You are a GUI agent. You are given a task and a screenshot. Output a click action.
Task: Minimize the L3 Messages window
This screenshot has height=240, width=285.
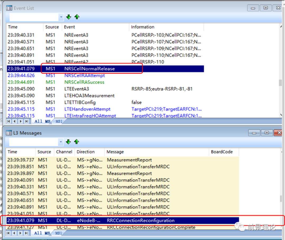[x=254, y=133]
